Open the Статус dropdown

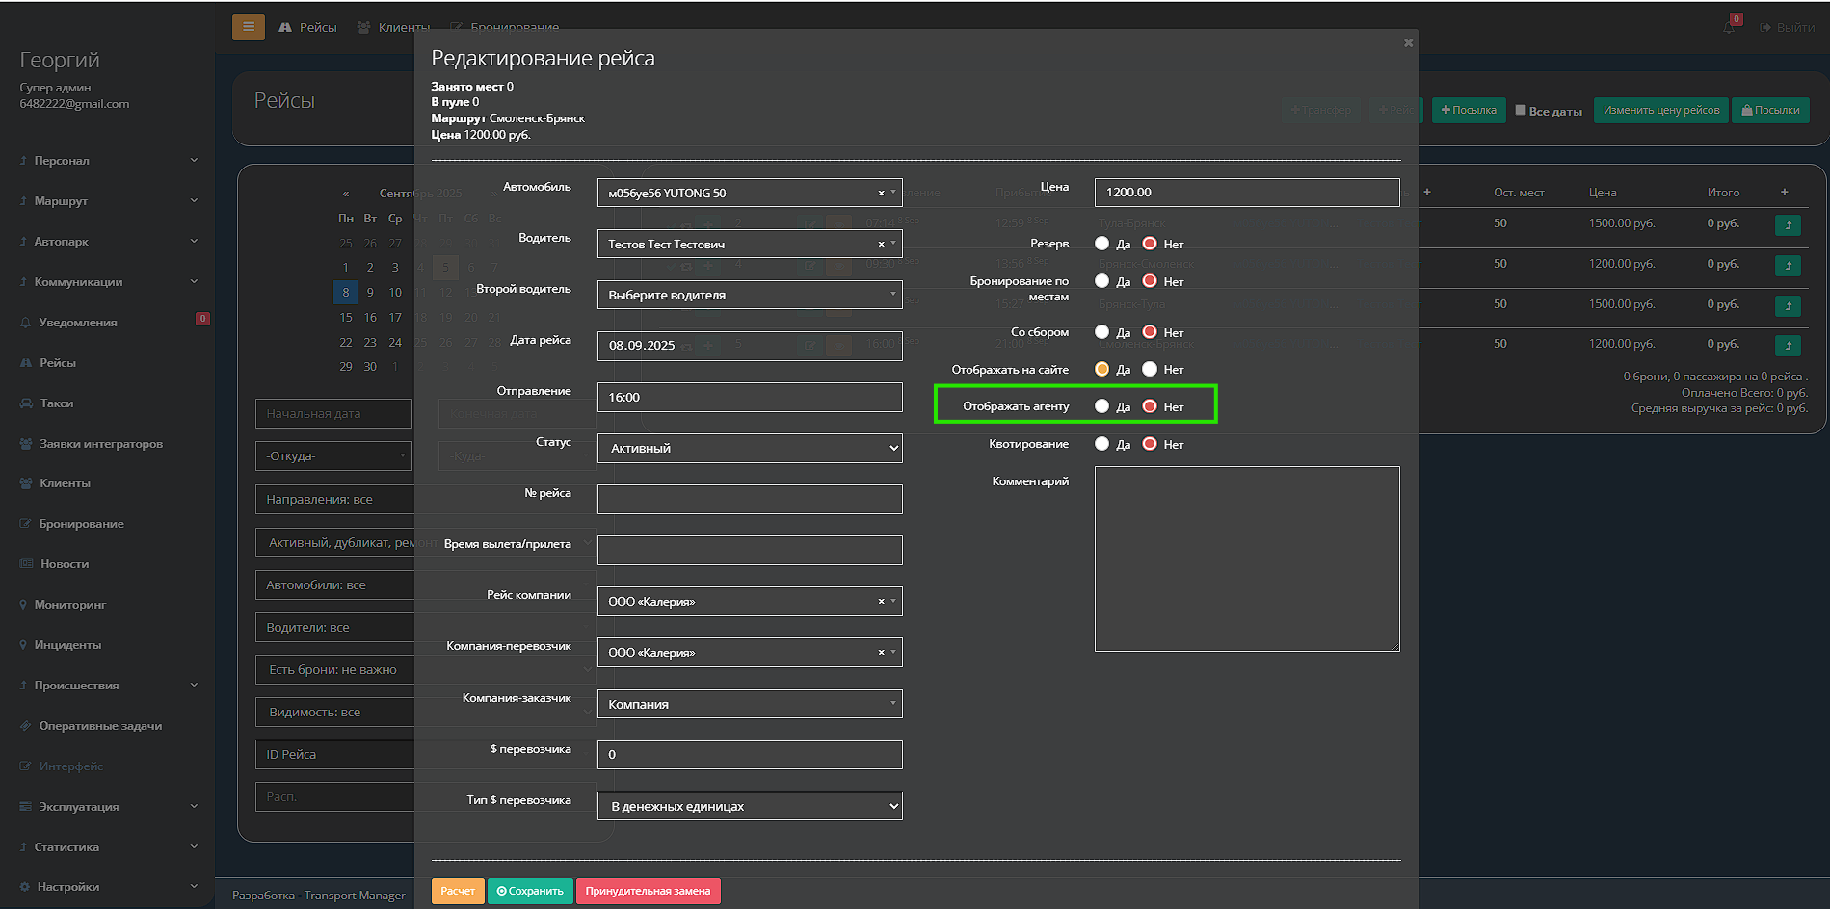pyautogui.click(x=749, y=448)
